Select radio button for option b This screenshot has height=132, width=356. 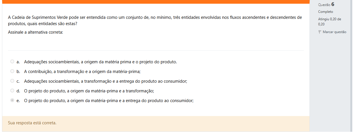[x=12, y=71]
